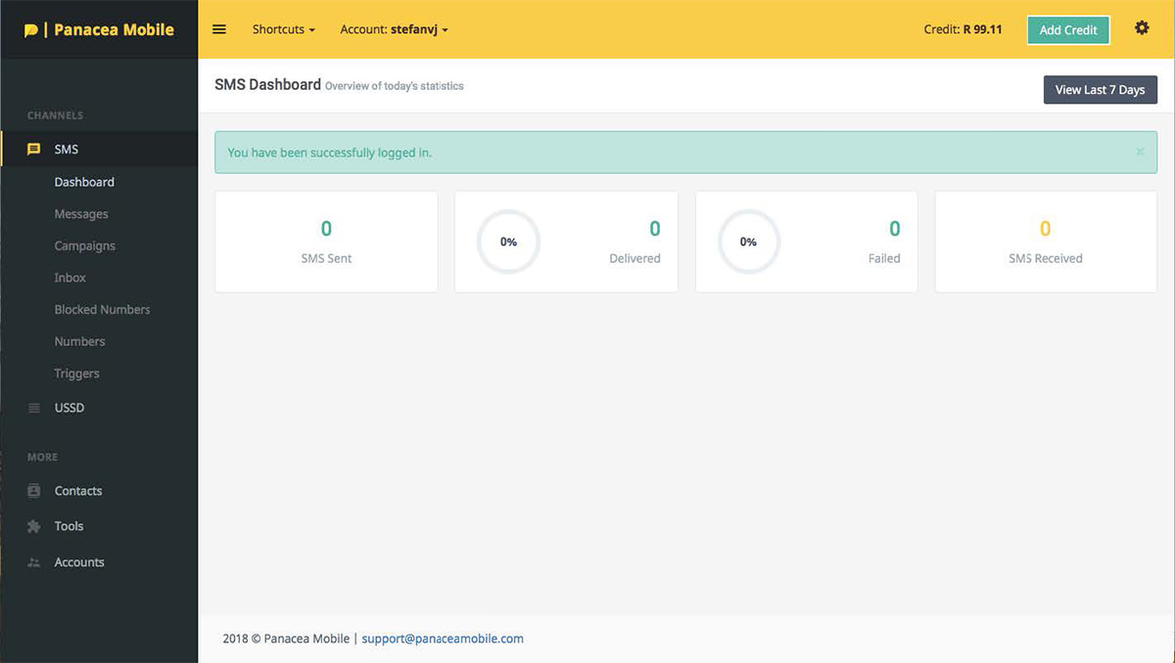Image resolution: width=1175 pixels, height=663 pixels.
Task: Open the Account: stefanvj dropdown
Action: click(394, 29)
